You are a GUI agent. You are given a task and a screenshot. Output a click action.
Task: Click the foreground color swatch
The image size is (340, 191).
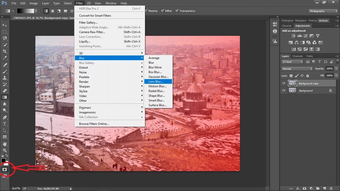tap(3, 161)
